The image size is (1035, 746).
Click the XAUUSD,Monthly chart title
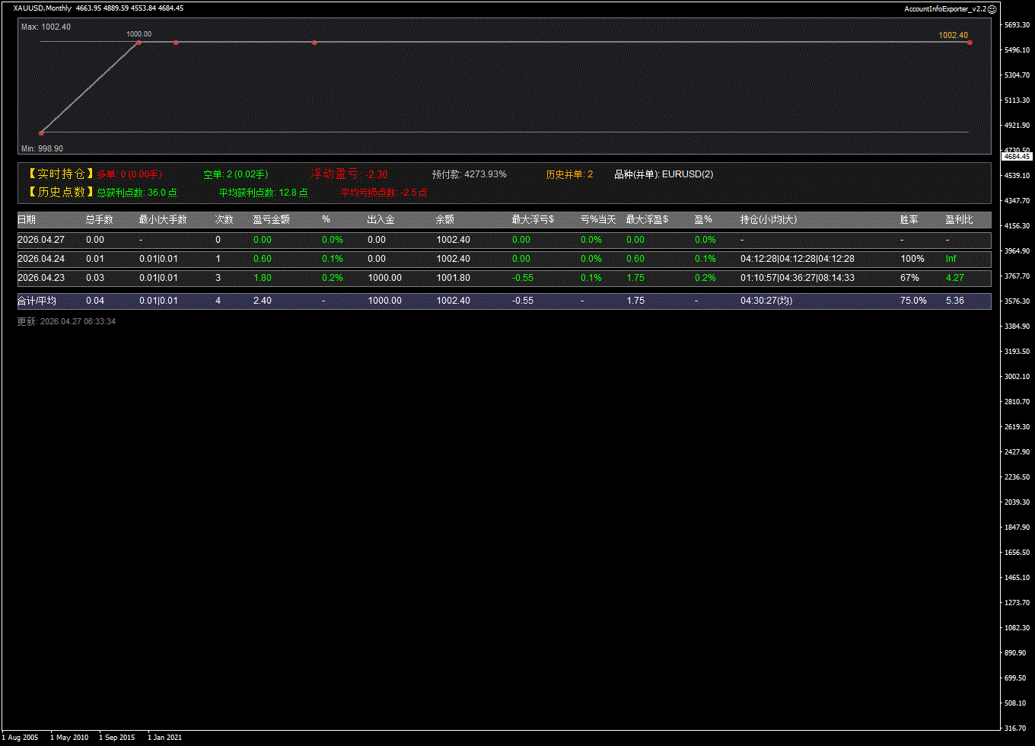click(43, 8)
